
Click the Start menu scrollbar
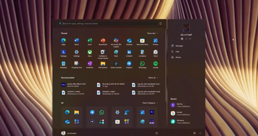166,65
